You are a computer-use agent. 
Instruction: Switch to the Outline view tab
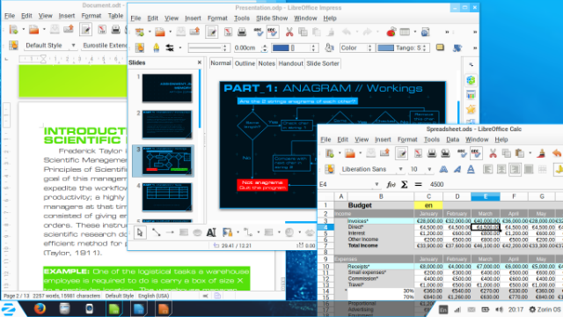point(245,63)
